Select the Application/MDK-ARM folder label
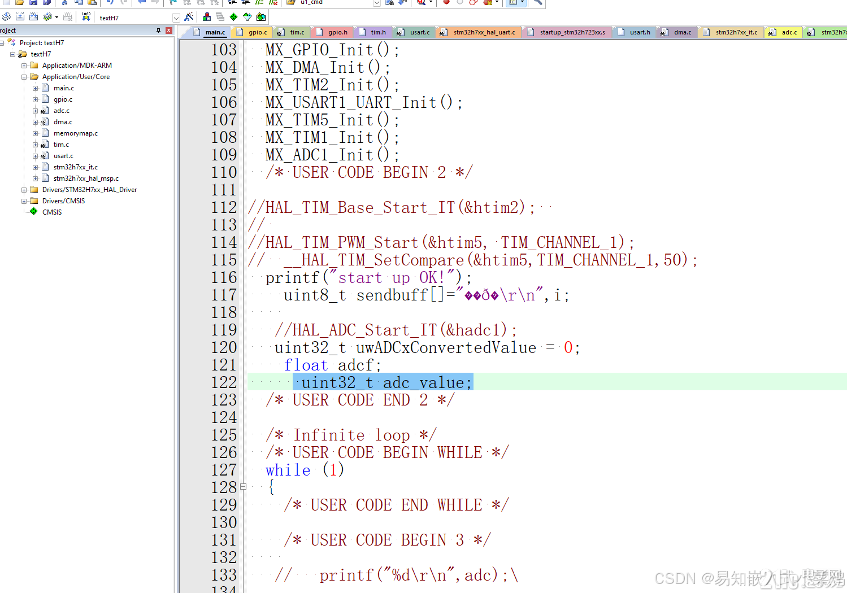Screen dimensions: 847x593 [x=77, y=66]
